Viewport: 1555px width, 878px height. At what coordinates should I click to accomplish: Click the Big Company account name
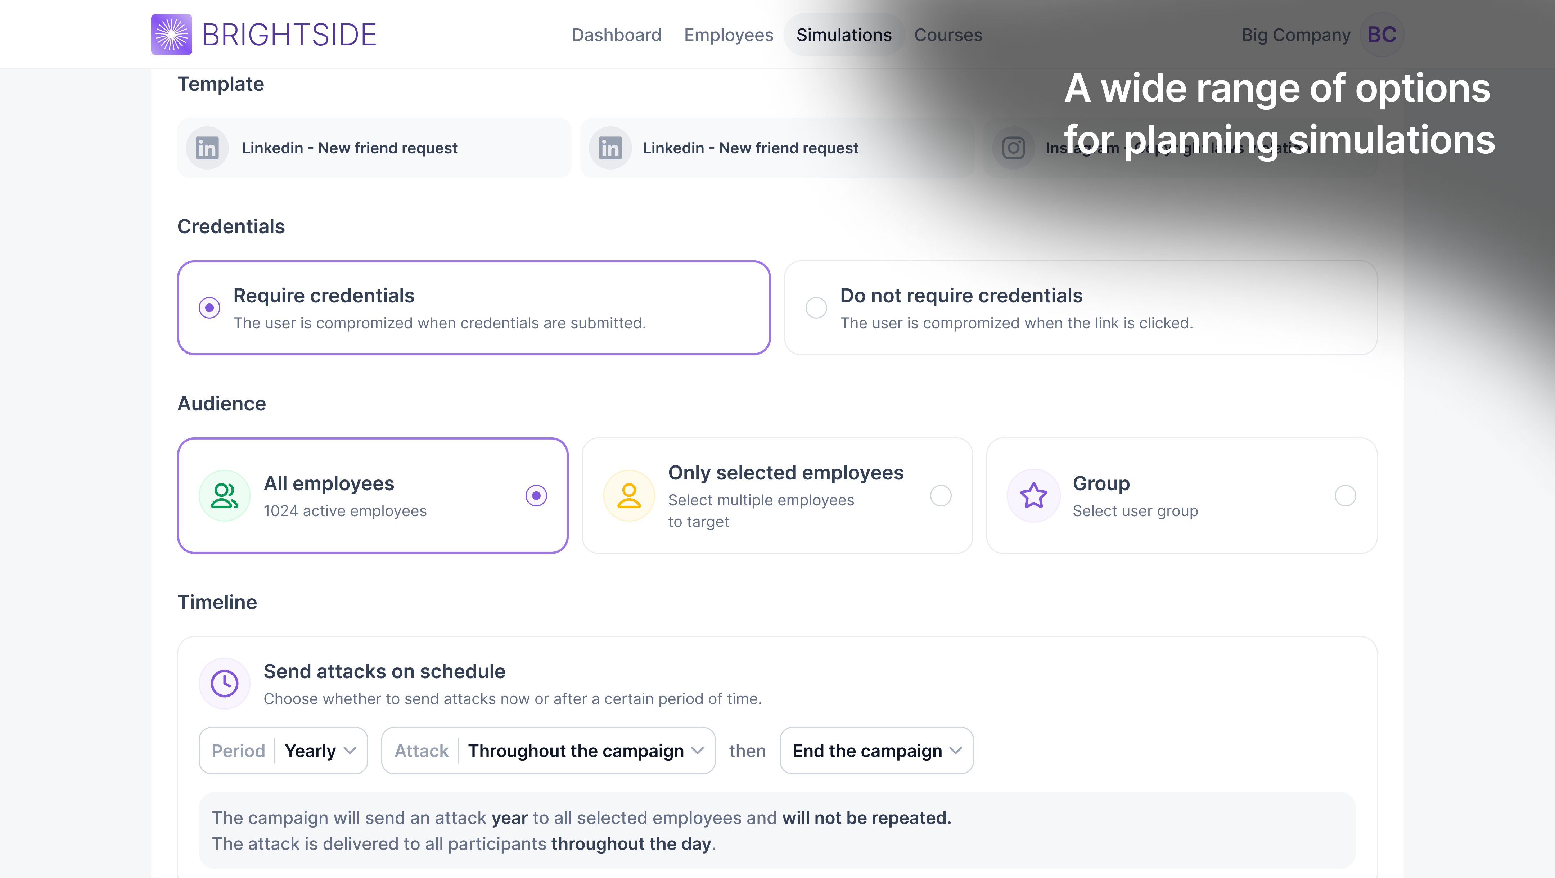click(1295, 35)
